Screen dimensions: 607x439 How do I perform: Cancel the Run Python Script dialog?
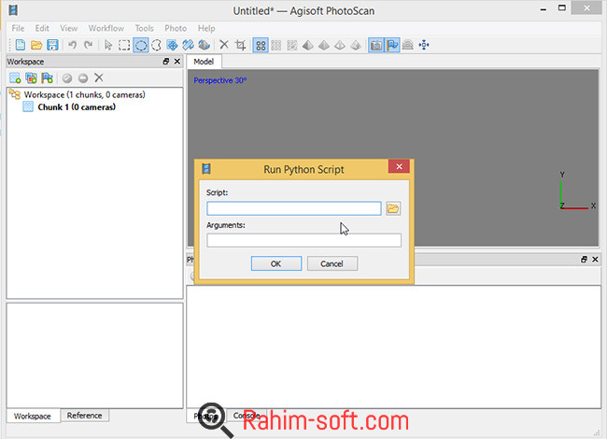tap(332, 263)
